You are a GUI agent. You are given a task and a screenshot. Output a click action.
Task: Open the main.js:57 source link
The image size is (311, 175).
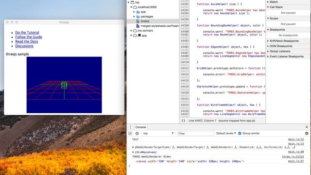(x=296, y=161)
